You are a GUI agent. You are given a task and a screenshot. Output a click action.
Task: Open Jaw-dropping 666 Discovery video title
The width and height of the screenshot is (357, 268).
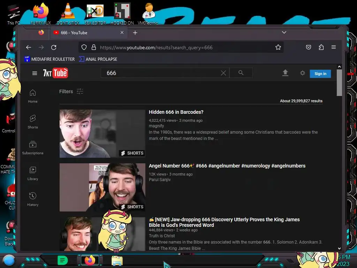[x=224, y=222]
